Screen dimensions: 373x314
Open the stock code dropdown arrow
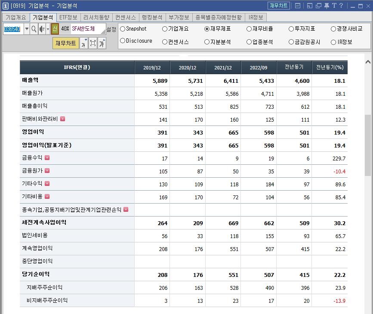click(27, 29)
